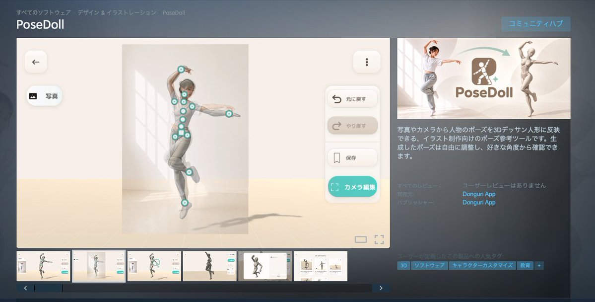Image resolution: width=595 pixels, height=302 pixels.
Task: Click the カメラ編集 camera edit button
Action: [x=352, y=187]
